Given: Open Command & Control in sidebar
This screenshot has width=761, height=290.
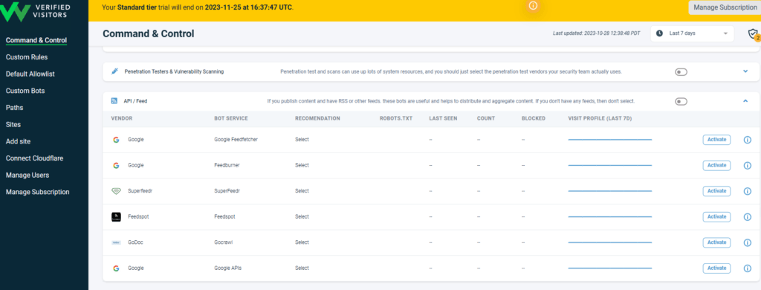Looking at the screenshot, I should [36, 40].
